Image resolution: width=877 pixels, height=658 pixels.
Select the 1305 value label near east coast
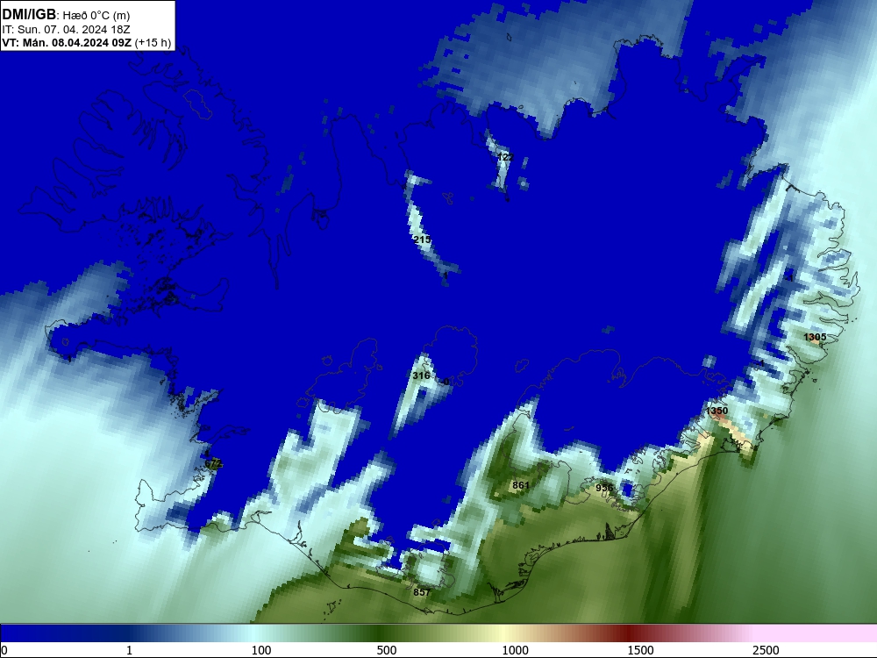coord(815,337)
